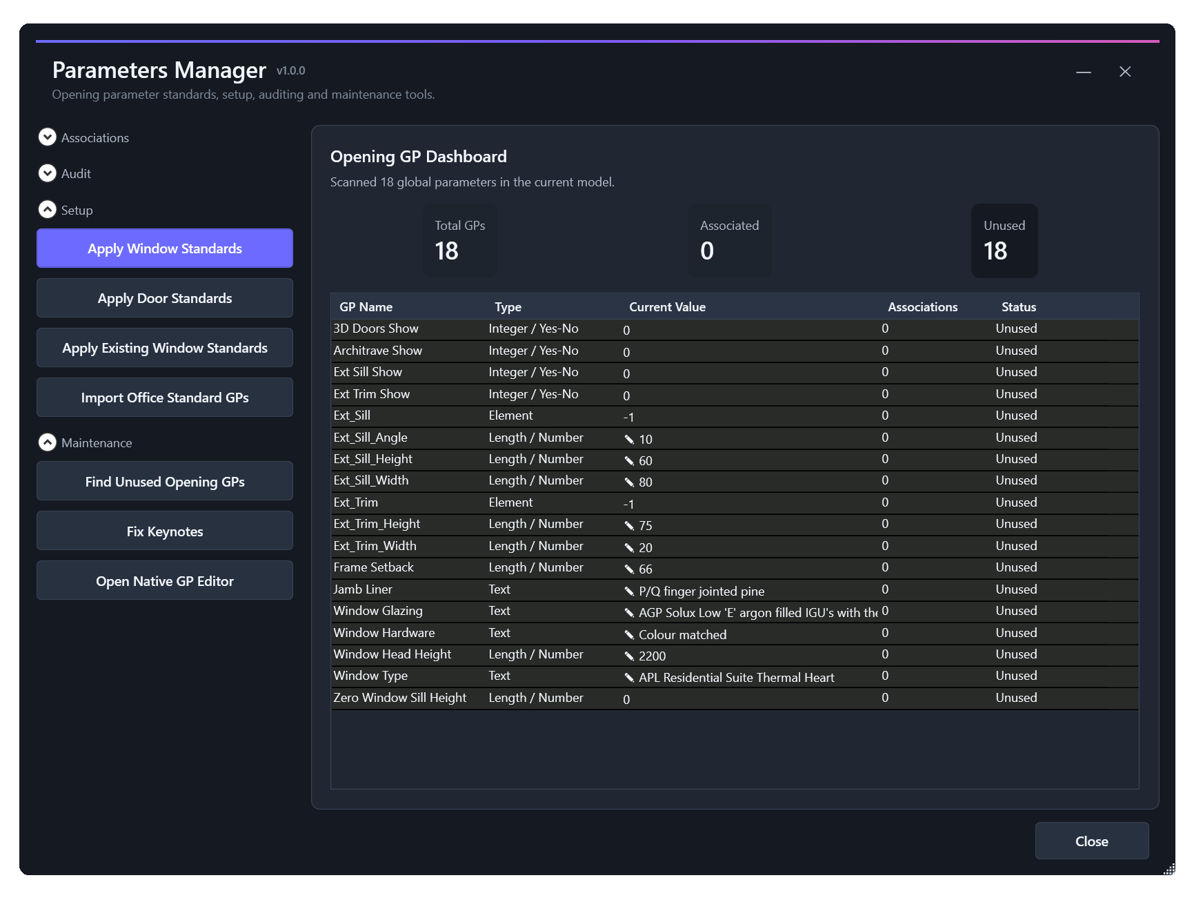Click Apply Door Standards button
1203x900 pixels.
(x=165, y=298)
